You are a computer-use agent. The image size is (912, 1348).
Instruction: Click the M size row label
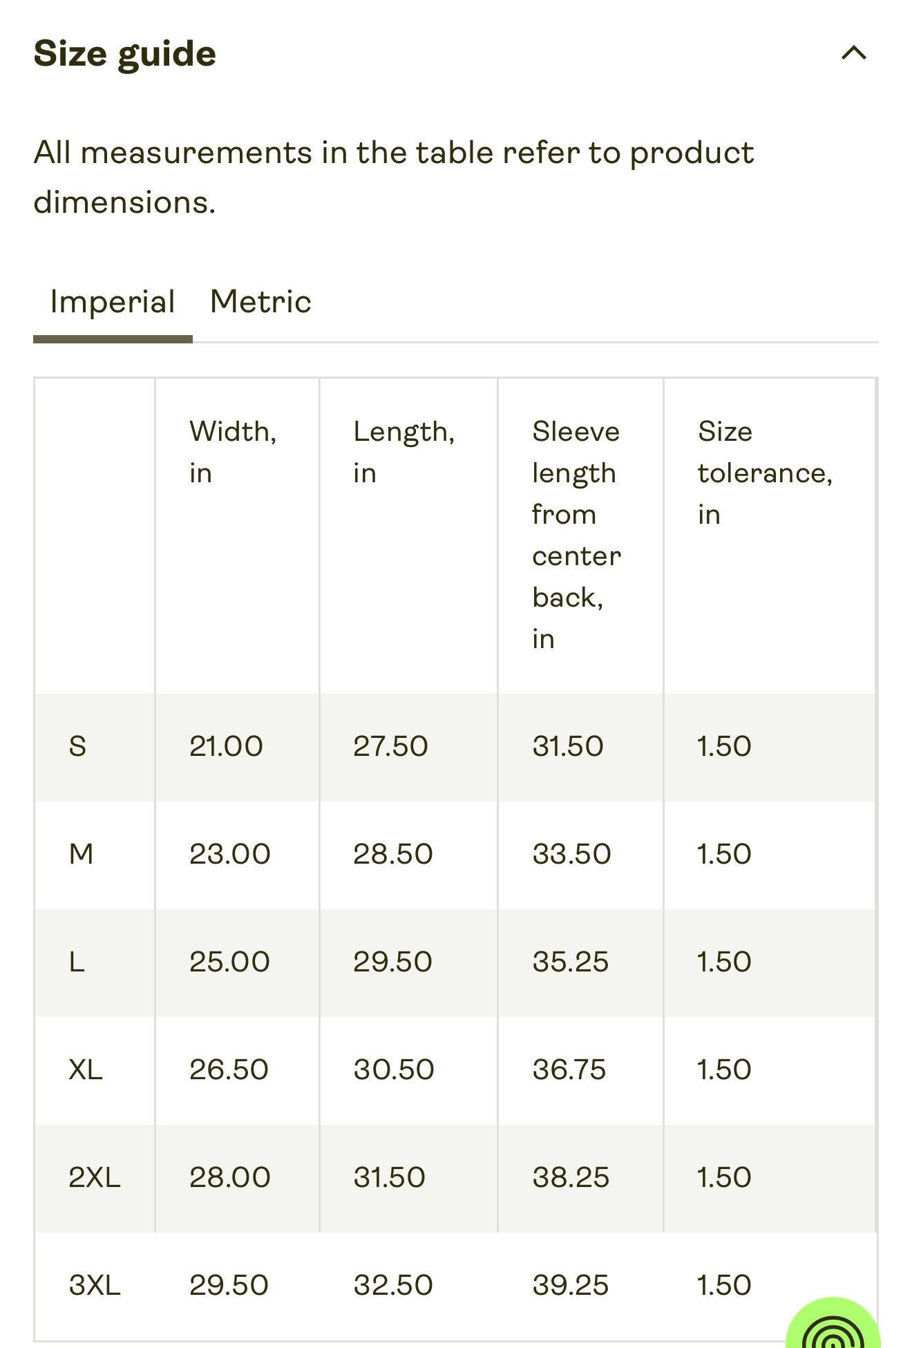tap(81, 855)
